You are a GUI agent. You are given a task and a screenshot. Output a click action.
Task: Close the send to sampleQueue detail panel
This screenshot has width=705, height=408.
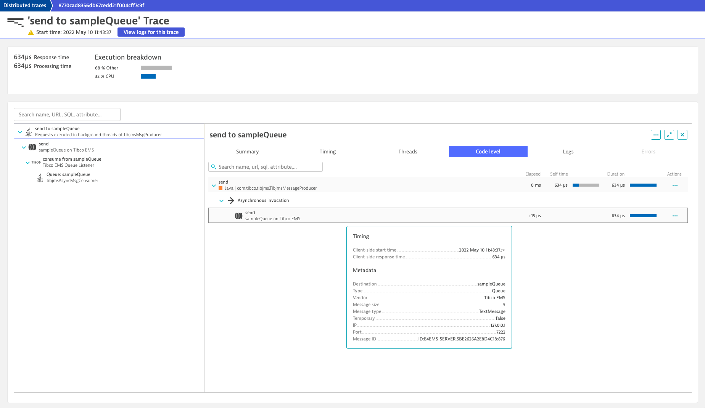[682, 135]
